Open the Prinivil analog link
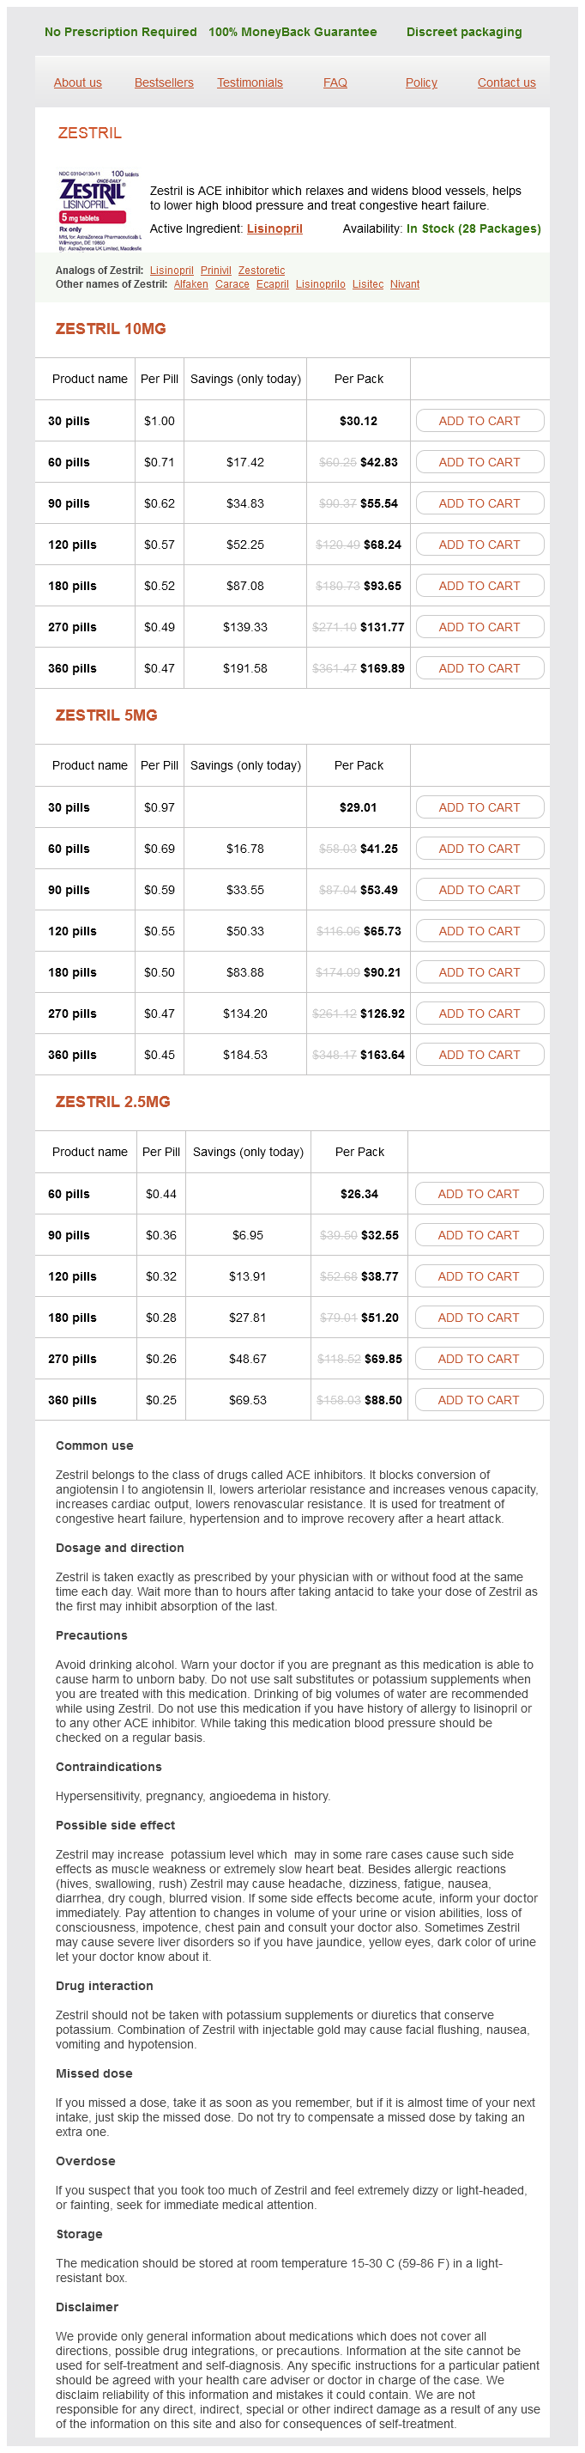This screenshot has height=2453, width=585. (216, 271)
